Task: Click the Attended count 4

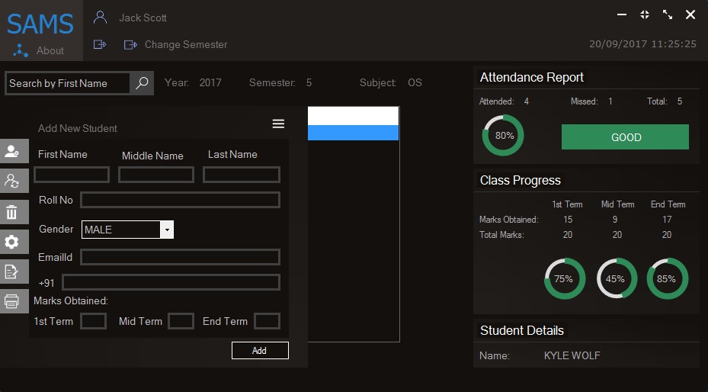Action: coord(527,101)
